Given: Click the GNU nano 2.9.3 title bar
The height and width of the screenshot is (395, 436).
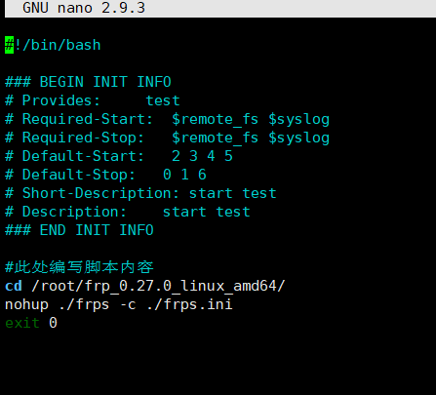Looking at the screenshot, I should pyautogui.click(x=220, y=8).
